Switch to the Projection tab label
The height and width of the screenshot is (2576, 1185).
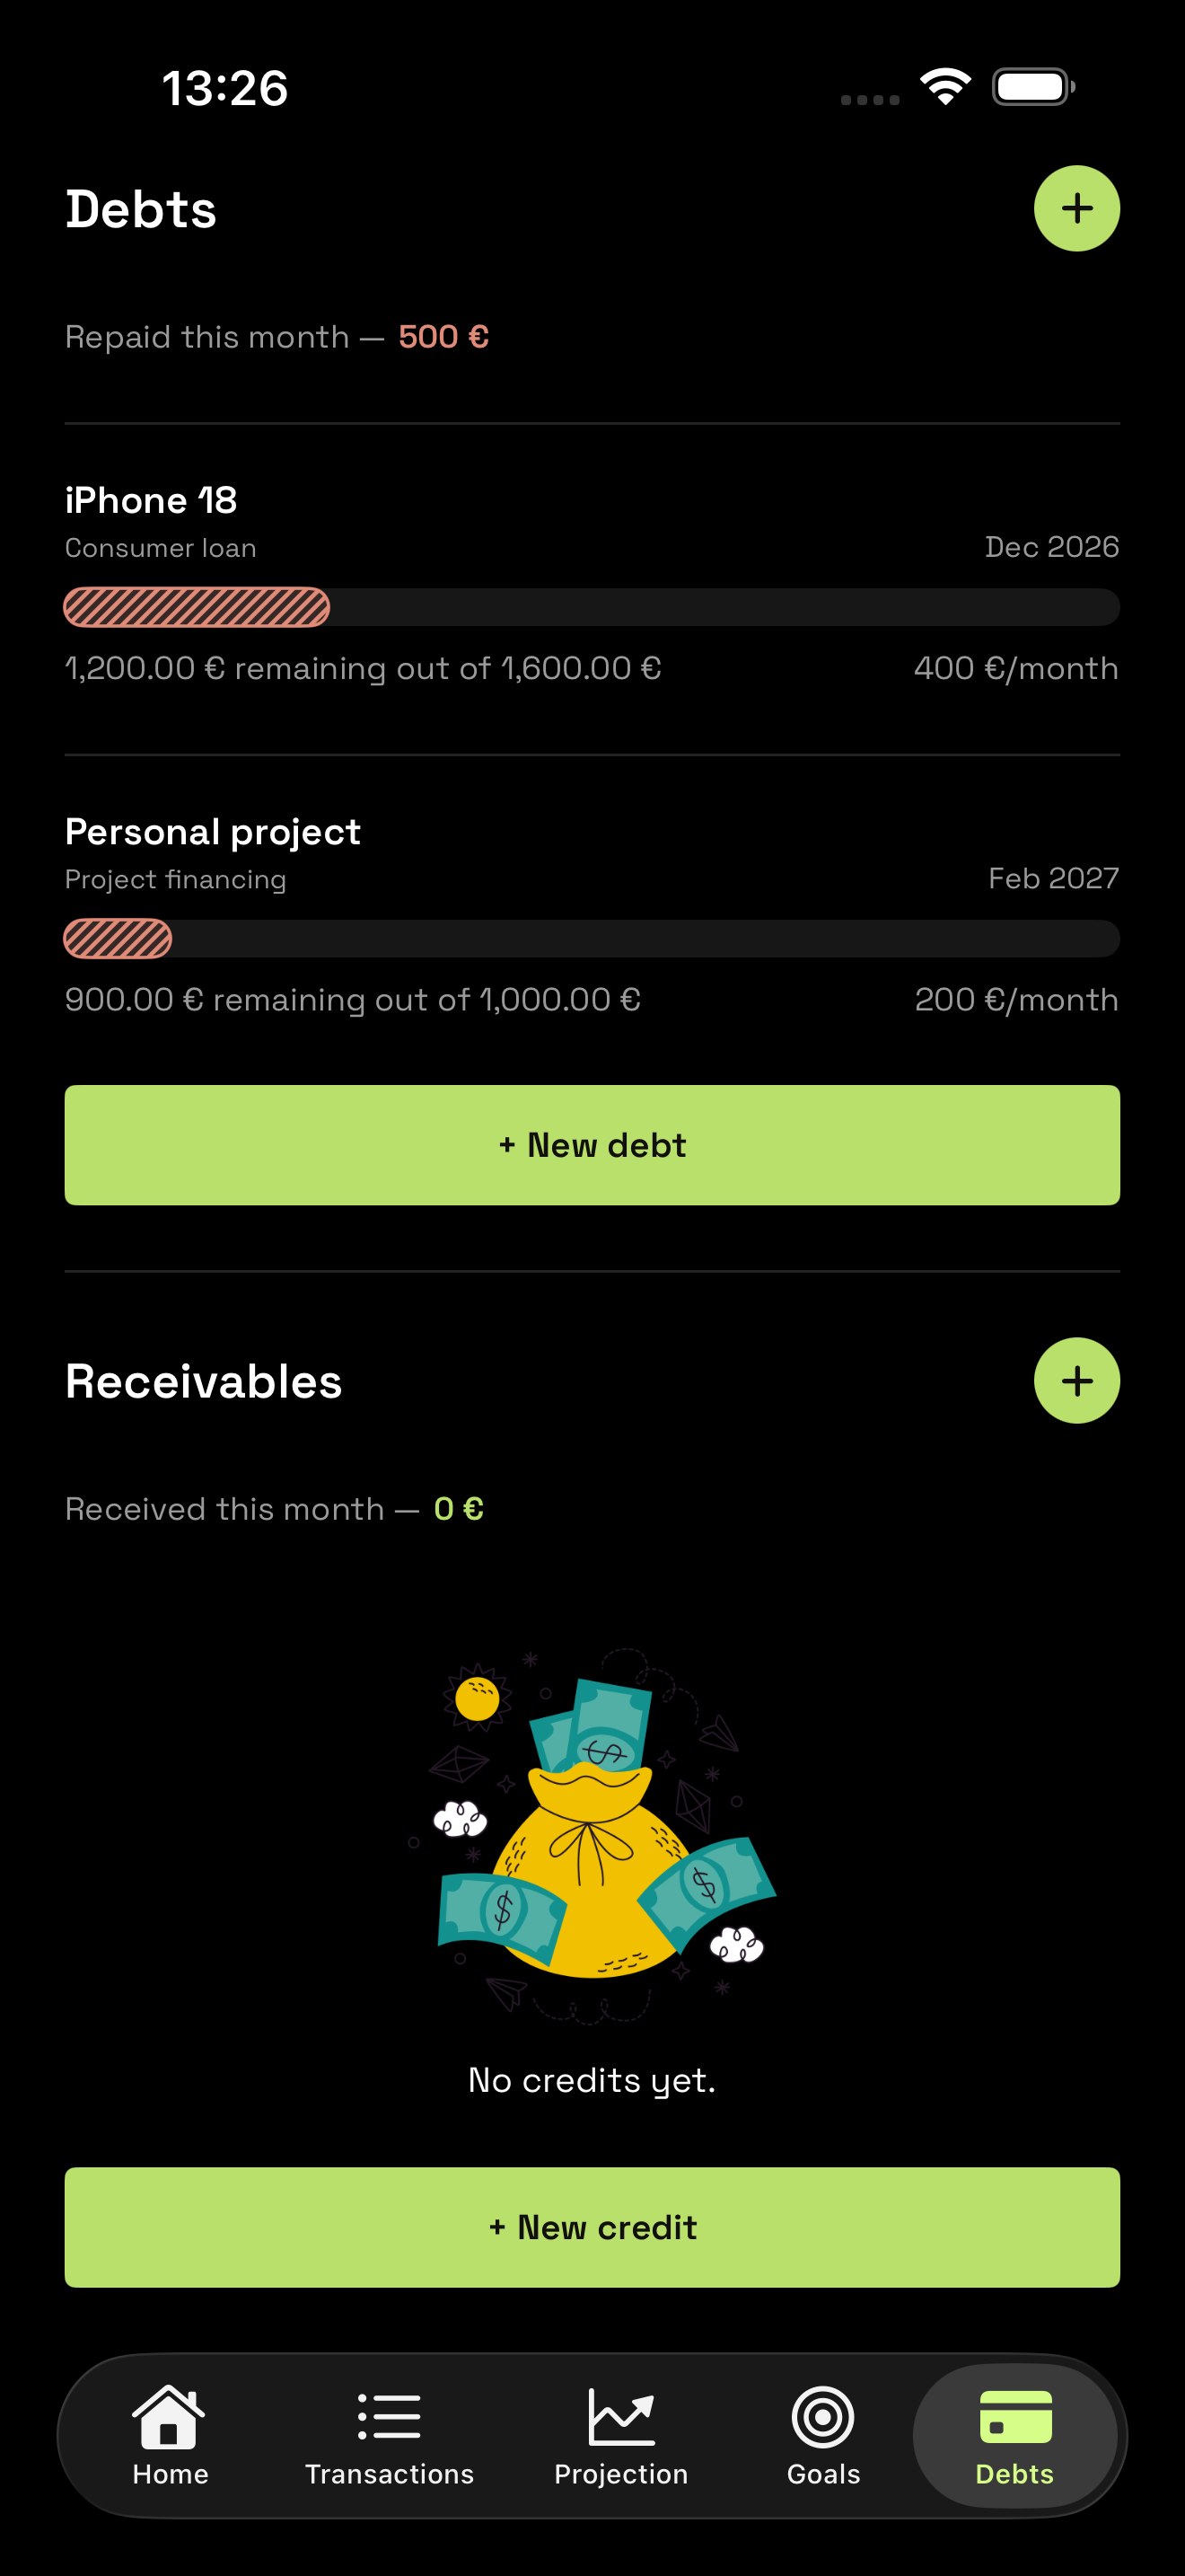tap(620, 2474)
